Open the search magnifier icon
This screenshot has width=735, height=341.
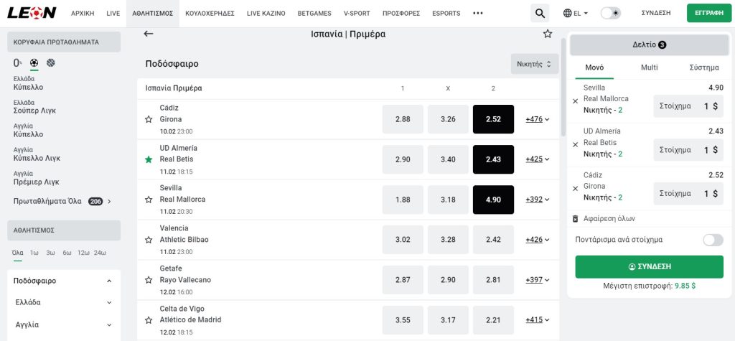point(540,13)
